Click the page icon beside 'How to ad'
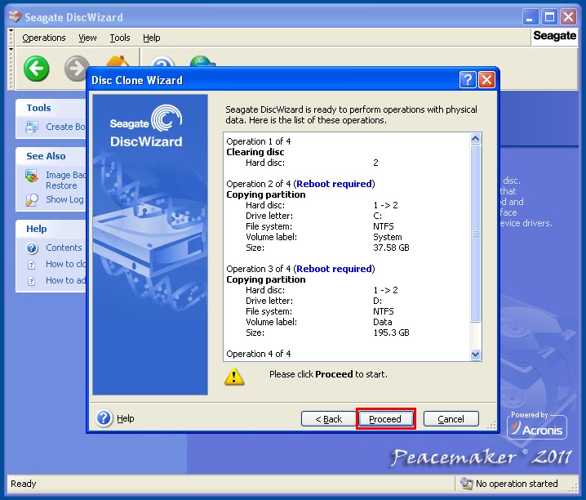This screenshot has width=586, height=500. click(31, 281)
